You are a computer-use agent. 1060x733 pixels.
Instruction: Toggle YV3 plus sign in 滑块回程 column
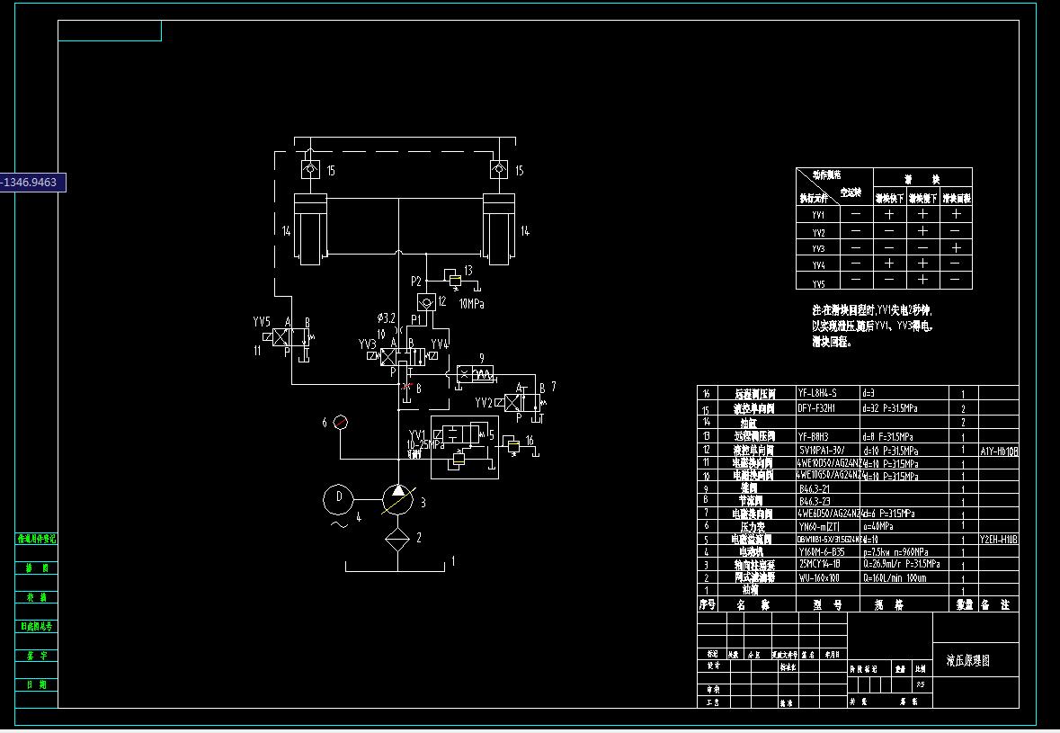pos(956,247)
